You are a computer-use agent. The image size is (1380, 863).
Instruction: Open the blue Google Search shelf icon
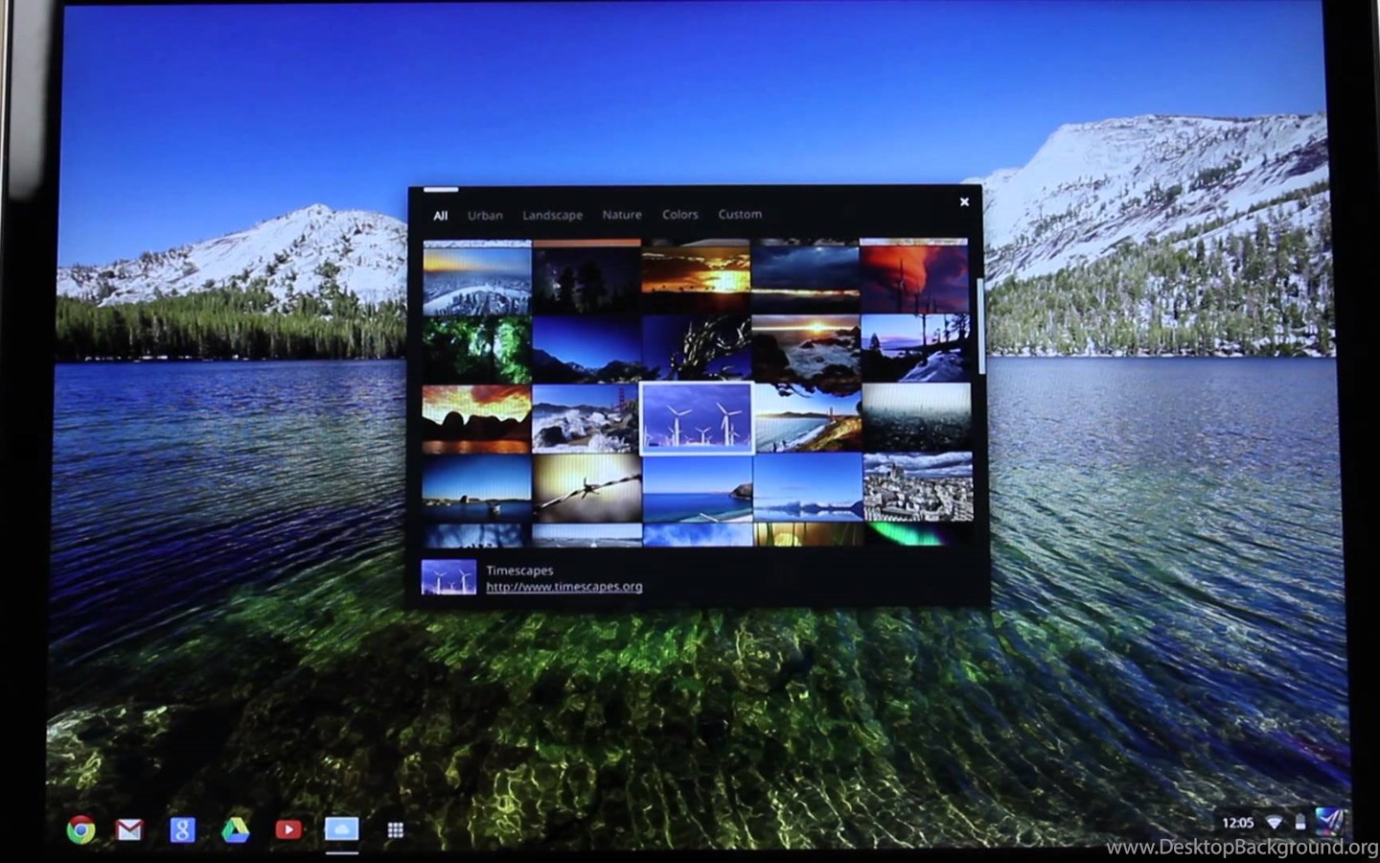182,829
